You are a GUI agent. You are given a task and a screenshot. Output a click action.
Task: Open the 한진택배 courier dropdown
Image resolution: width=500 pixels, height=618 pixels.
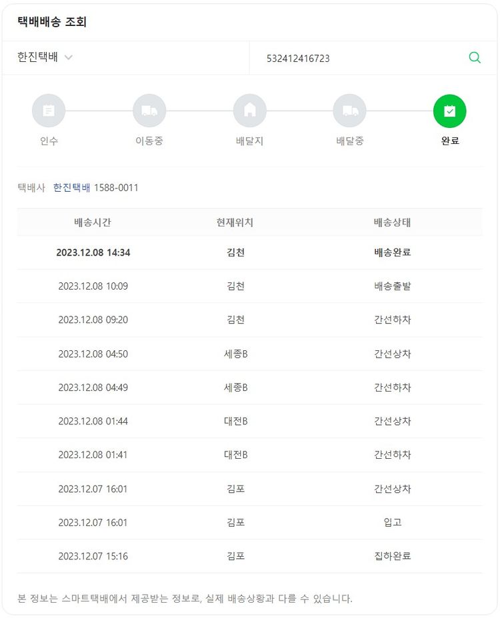click(x=45, y=57)
